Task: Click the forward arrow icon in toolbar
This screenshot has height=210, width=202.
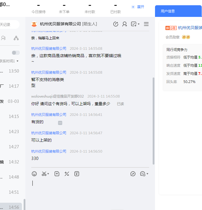Action: [133, 174]
